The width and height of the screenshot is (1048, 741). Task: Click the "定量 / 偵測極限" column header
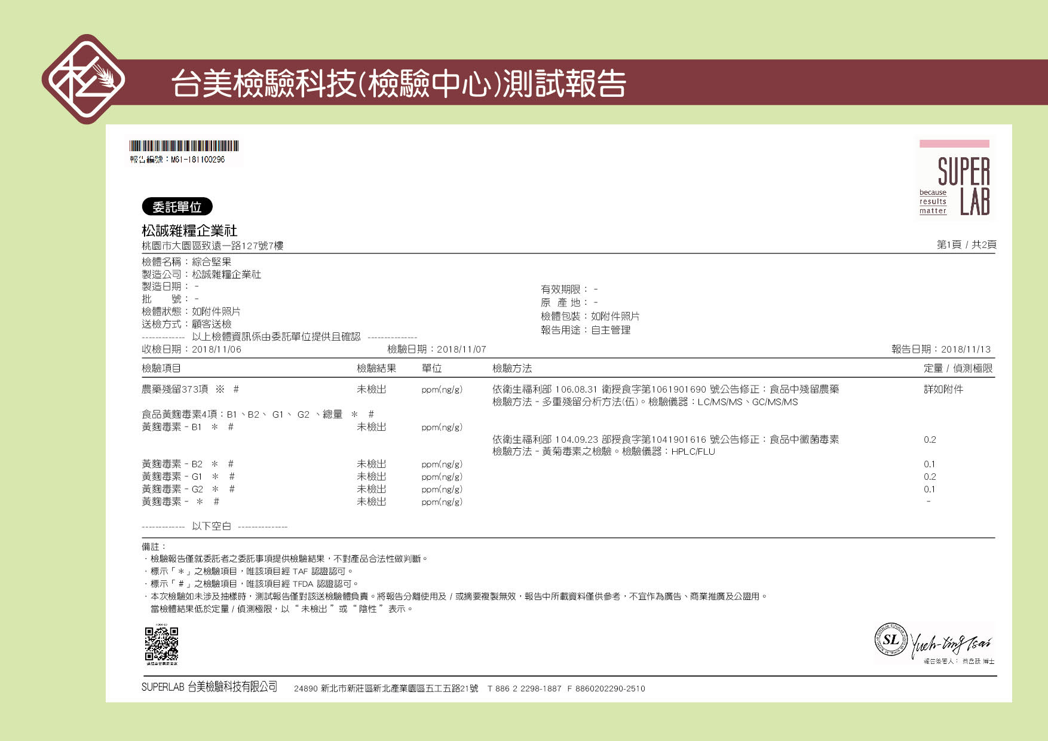(958, 368)
